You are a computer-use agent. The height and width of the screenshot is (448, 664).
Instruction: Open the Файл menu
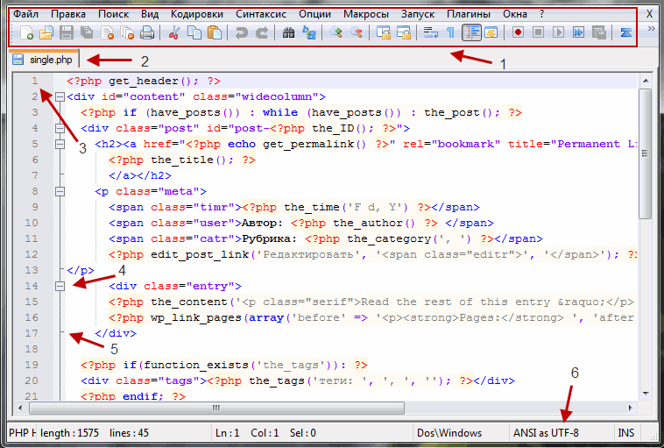click(25, 14)
